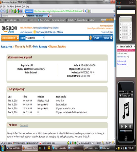Open the All Departments search category combo box

coord(35,38)
